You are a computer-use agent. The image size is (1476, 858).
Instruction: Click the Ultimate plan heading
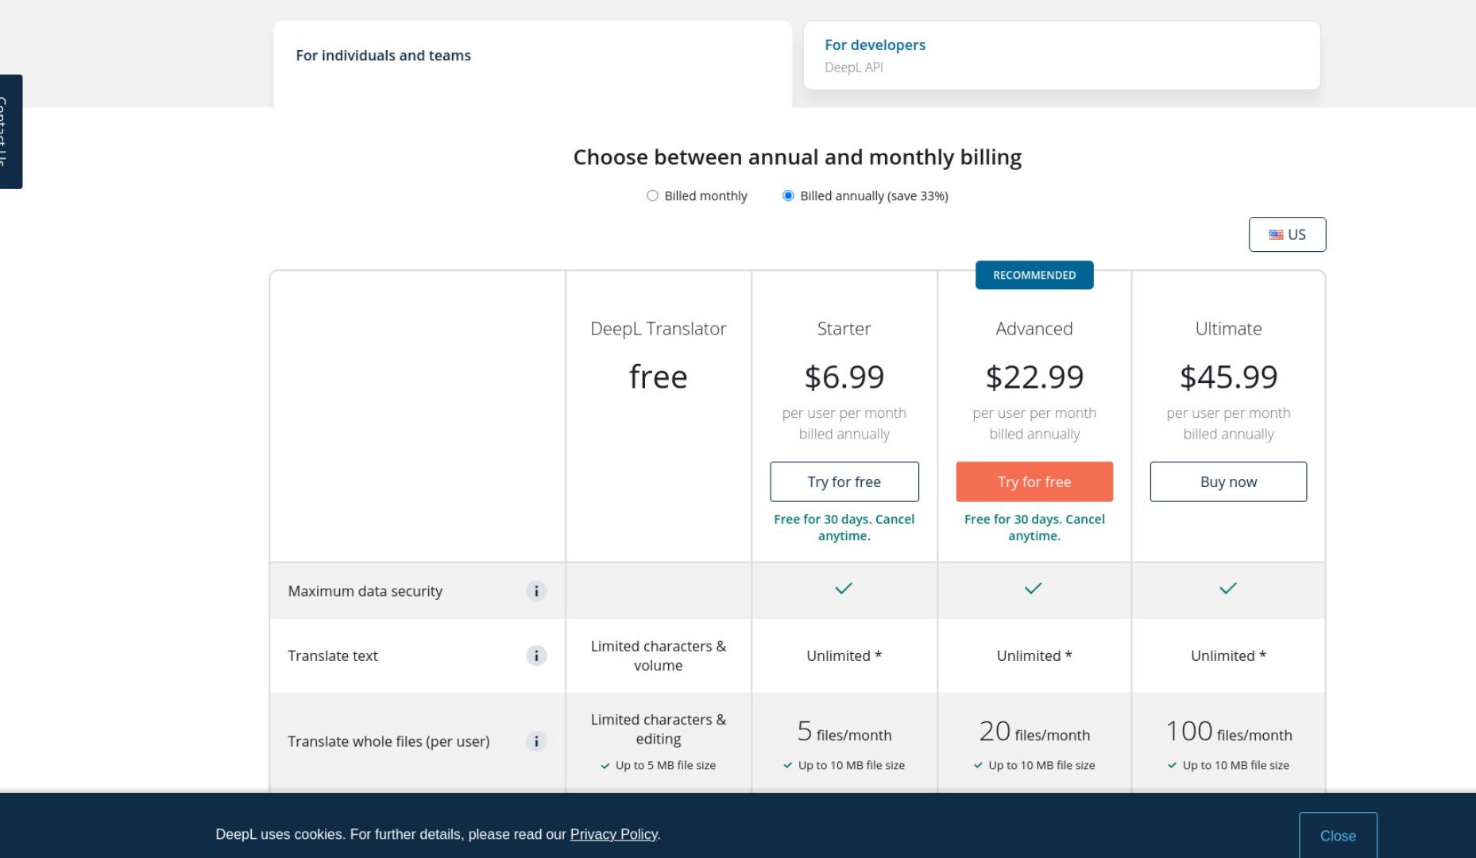pos(1228,329)
